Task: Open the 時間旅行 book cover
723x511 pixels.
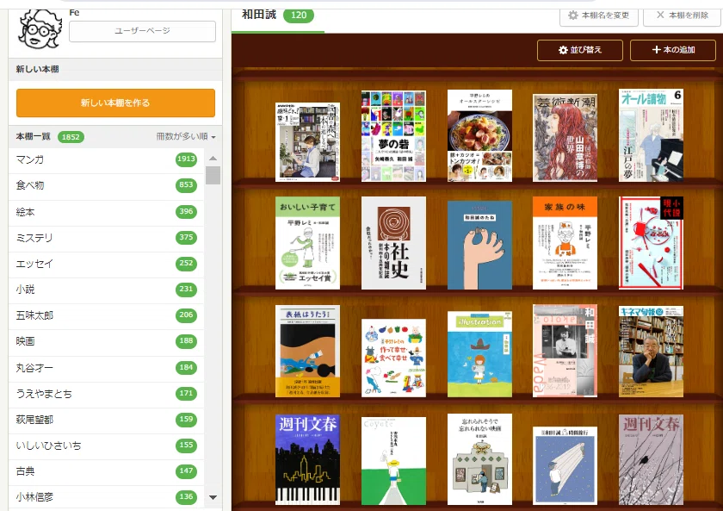Action: coord(565,466)
